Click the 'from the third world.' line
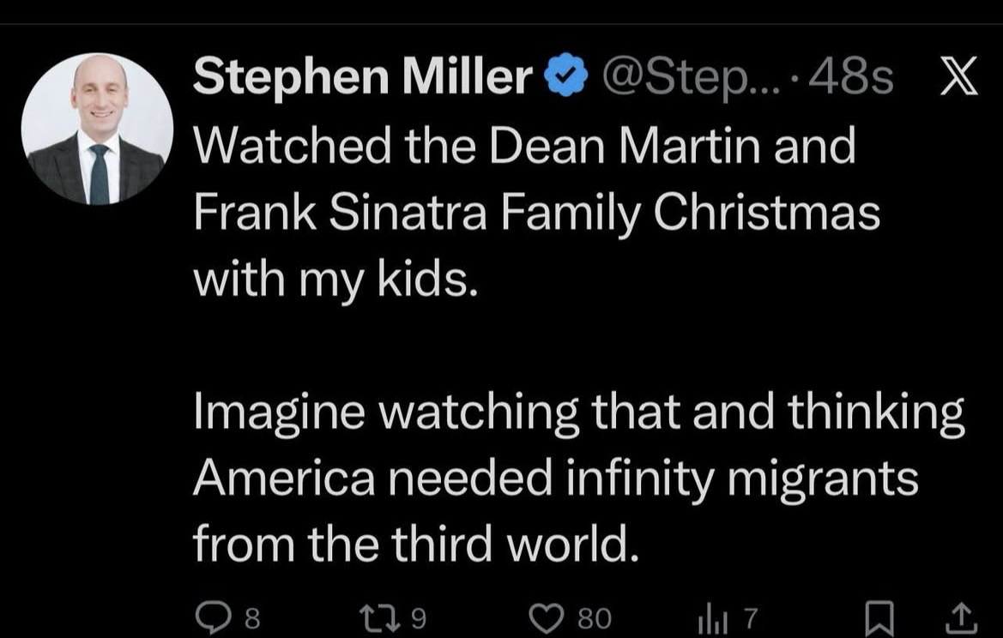 (x=416, y=544)
